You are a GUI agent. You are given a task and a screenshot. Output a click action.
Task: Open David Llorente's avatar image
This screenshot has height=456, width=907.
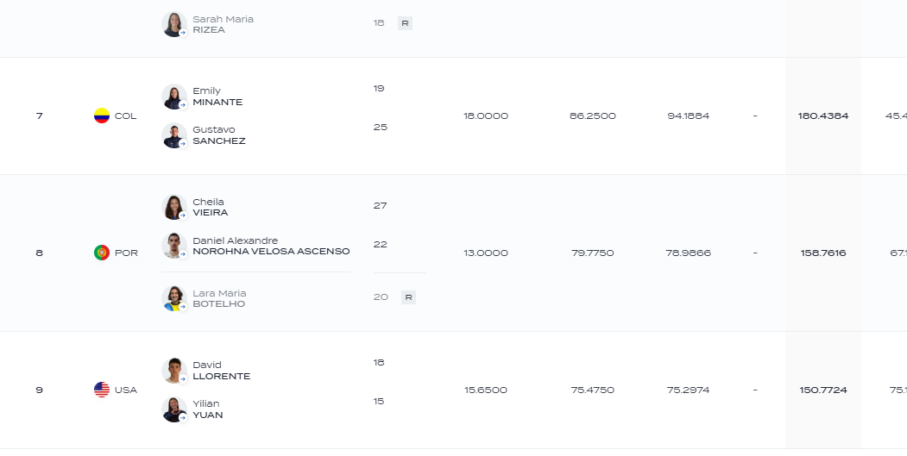174,371
